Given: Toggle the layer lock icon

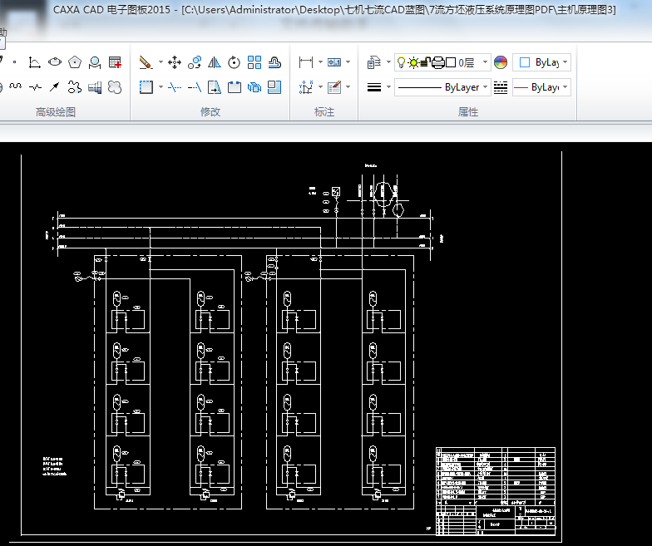Looking at the screenshot, I should pos(426,62).
